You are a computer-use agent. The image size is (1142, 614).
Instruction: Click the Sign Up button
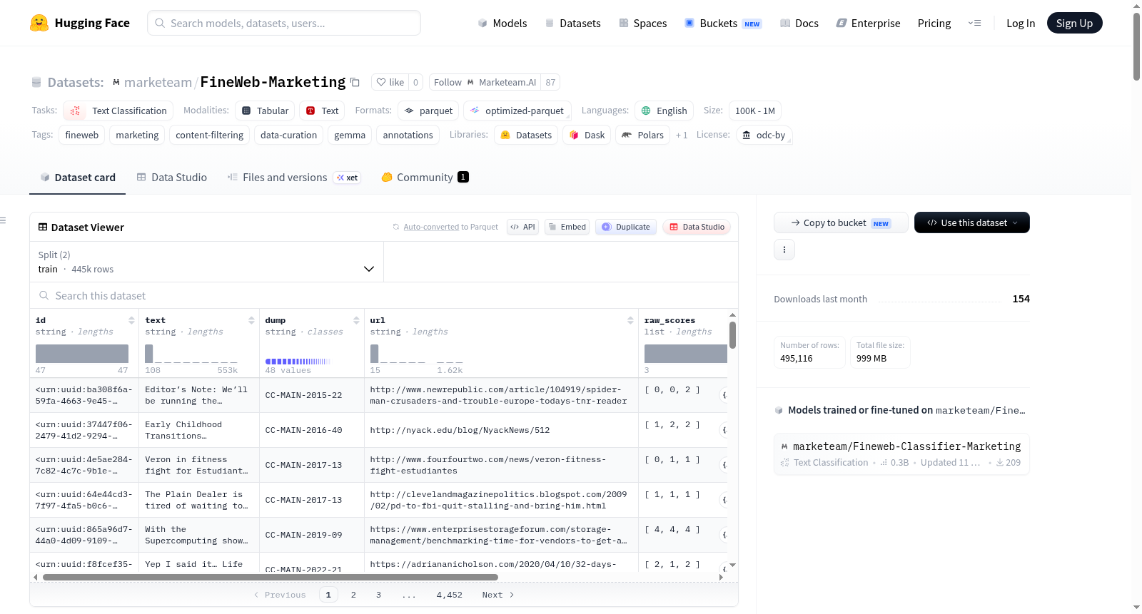(x=1074, y=23)
